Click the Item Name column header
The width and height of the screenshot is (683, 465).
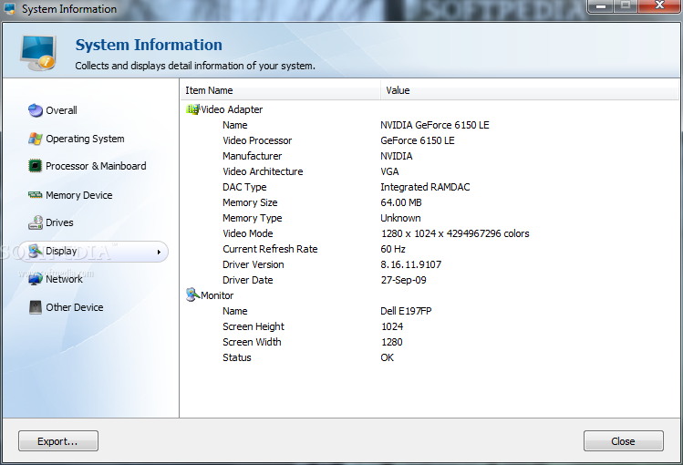tap(280, 90)
